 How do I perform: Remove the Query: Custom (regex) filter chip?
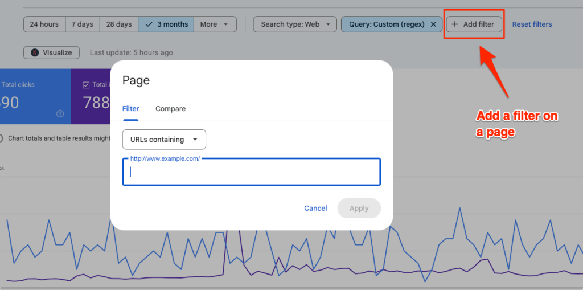433,24
